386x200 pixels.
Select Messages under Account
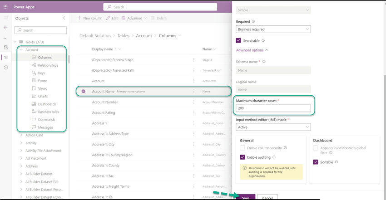(x=45, y=127)
